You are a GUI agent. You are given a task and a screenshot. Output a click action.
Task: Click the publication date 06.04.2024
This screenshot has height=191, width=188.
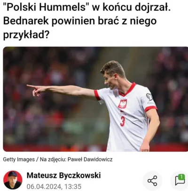coord(44,186)
